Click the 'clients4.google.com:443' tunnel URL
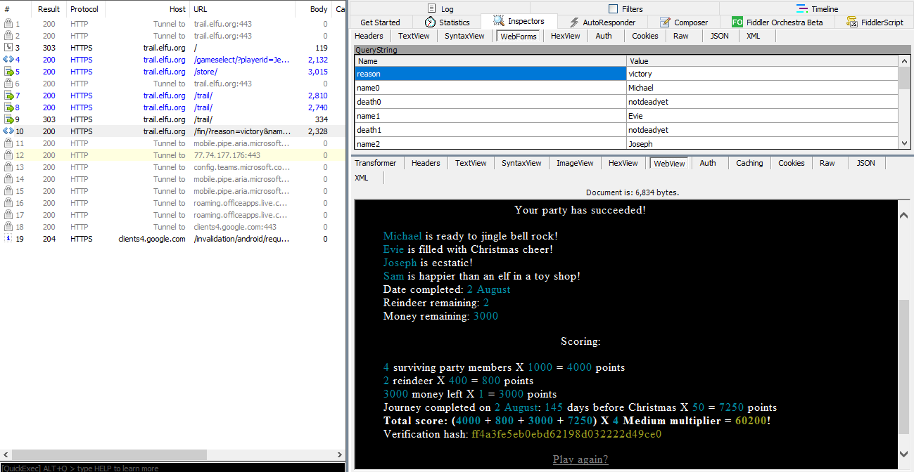This screenshot has height=472, width=914. 235,227
